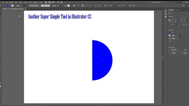Toggle constrain width and height proportions link
Viewport: 189px width, 106px height.
[116, 6]
